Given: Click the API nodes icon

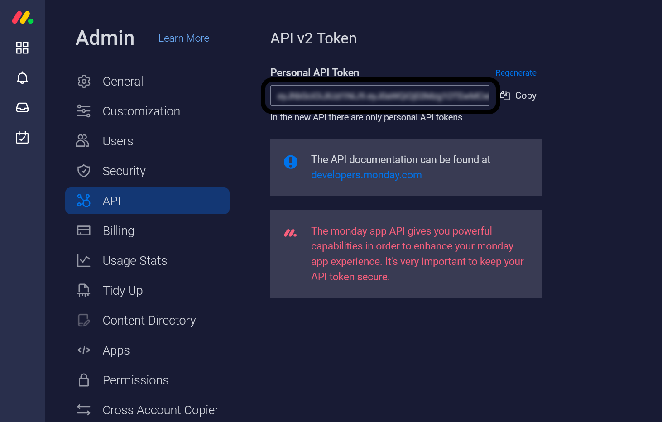Looking at the screenshot, I should (84, 201).
